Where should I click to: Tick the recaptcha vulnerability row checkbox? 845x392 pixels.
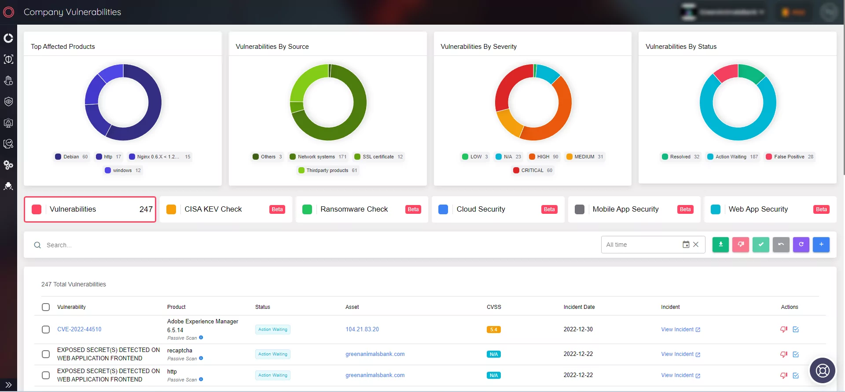coord(46,354)
